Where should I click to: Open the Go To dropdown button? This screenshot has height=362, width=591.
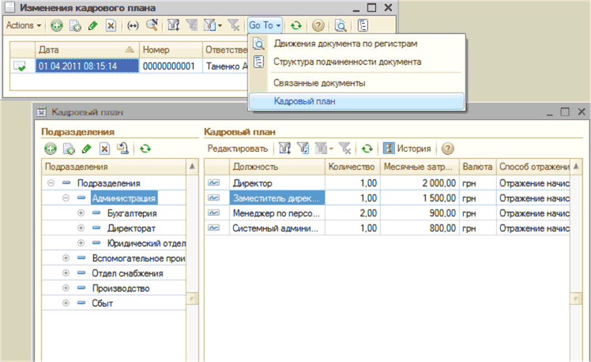(265, 25)
